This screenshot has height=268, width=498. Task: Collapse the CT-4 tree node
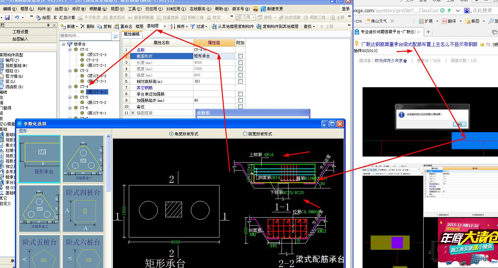pos(70,87)
